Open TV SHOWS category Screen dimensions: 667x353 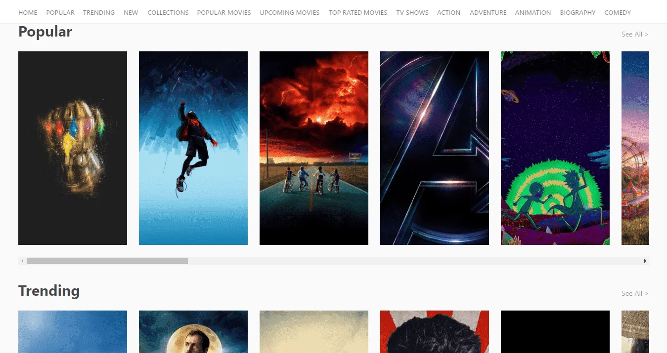tap(412, 12)
